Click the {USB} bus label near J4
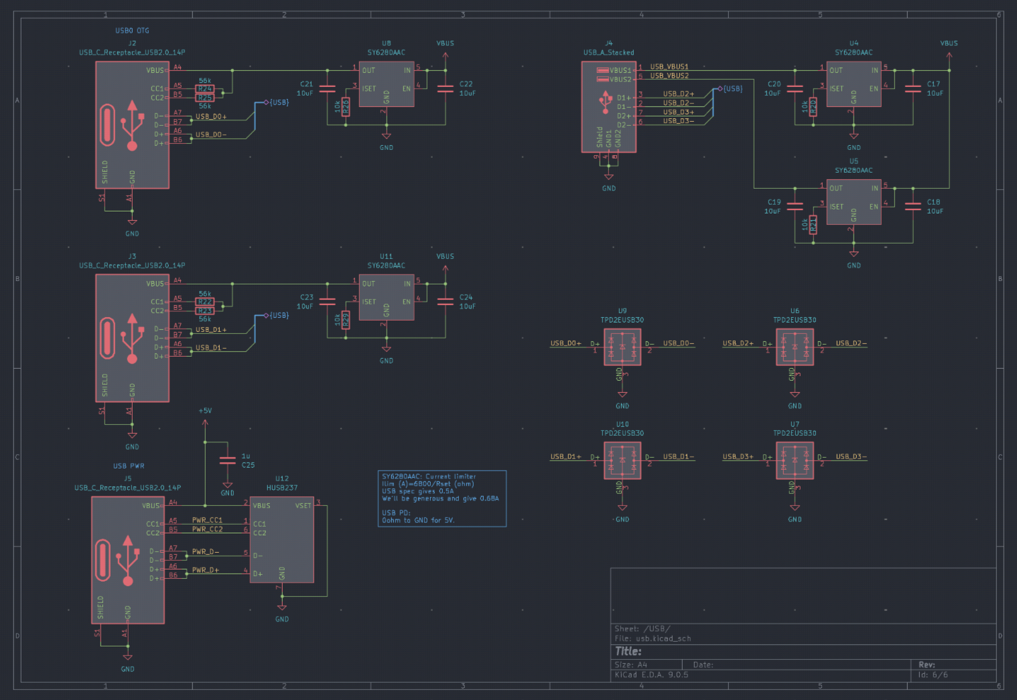 (732, 88)
